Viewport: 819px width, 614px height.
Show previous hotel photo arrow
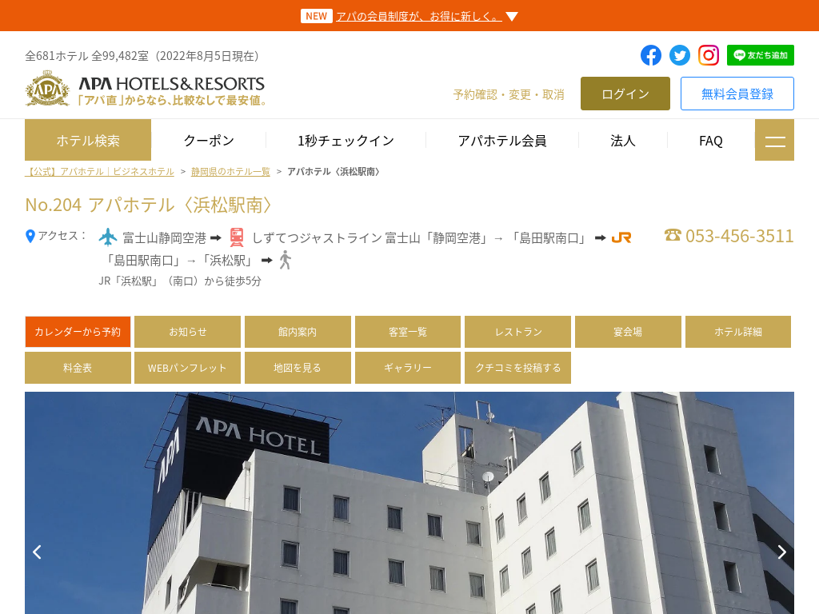(x=37, y=552)
